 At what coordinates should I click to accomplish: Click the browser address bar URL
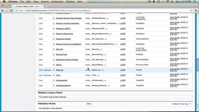coord(55,11)
